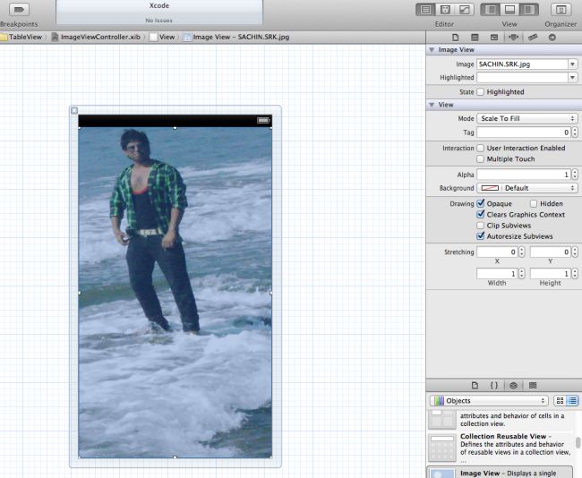Image resolution: width=582 pixels, height=478 pixels.
Task: Show the Media library
Action: coord(533,385)
